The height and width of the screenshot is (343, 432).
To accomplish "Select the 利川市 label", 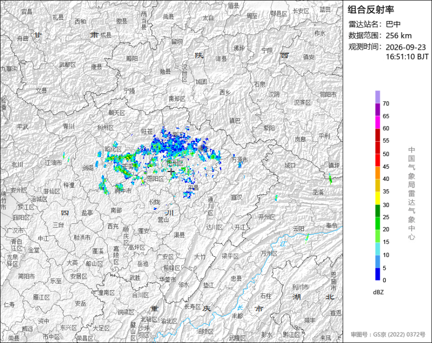I will tap(300, 287).
